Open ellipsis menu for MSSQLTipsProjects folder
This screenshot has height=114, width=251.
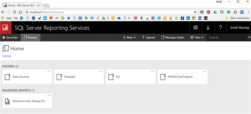205,71
